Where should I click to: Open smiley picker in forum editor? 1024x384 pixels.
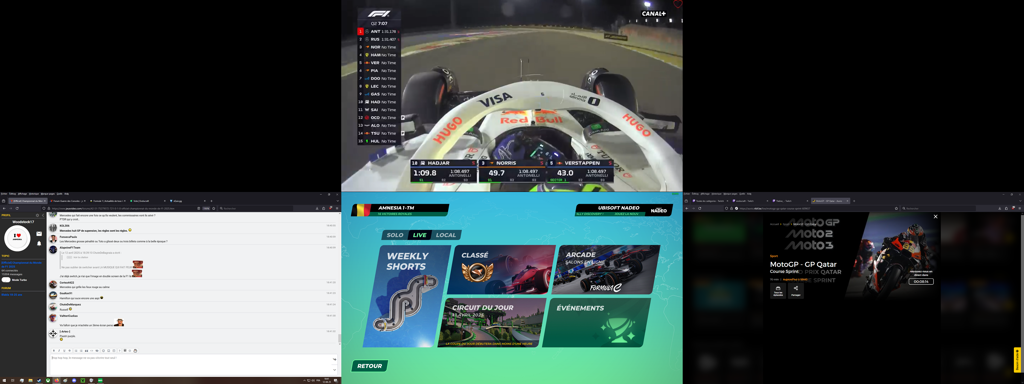[103, 351]
